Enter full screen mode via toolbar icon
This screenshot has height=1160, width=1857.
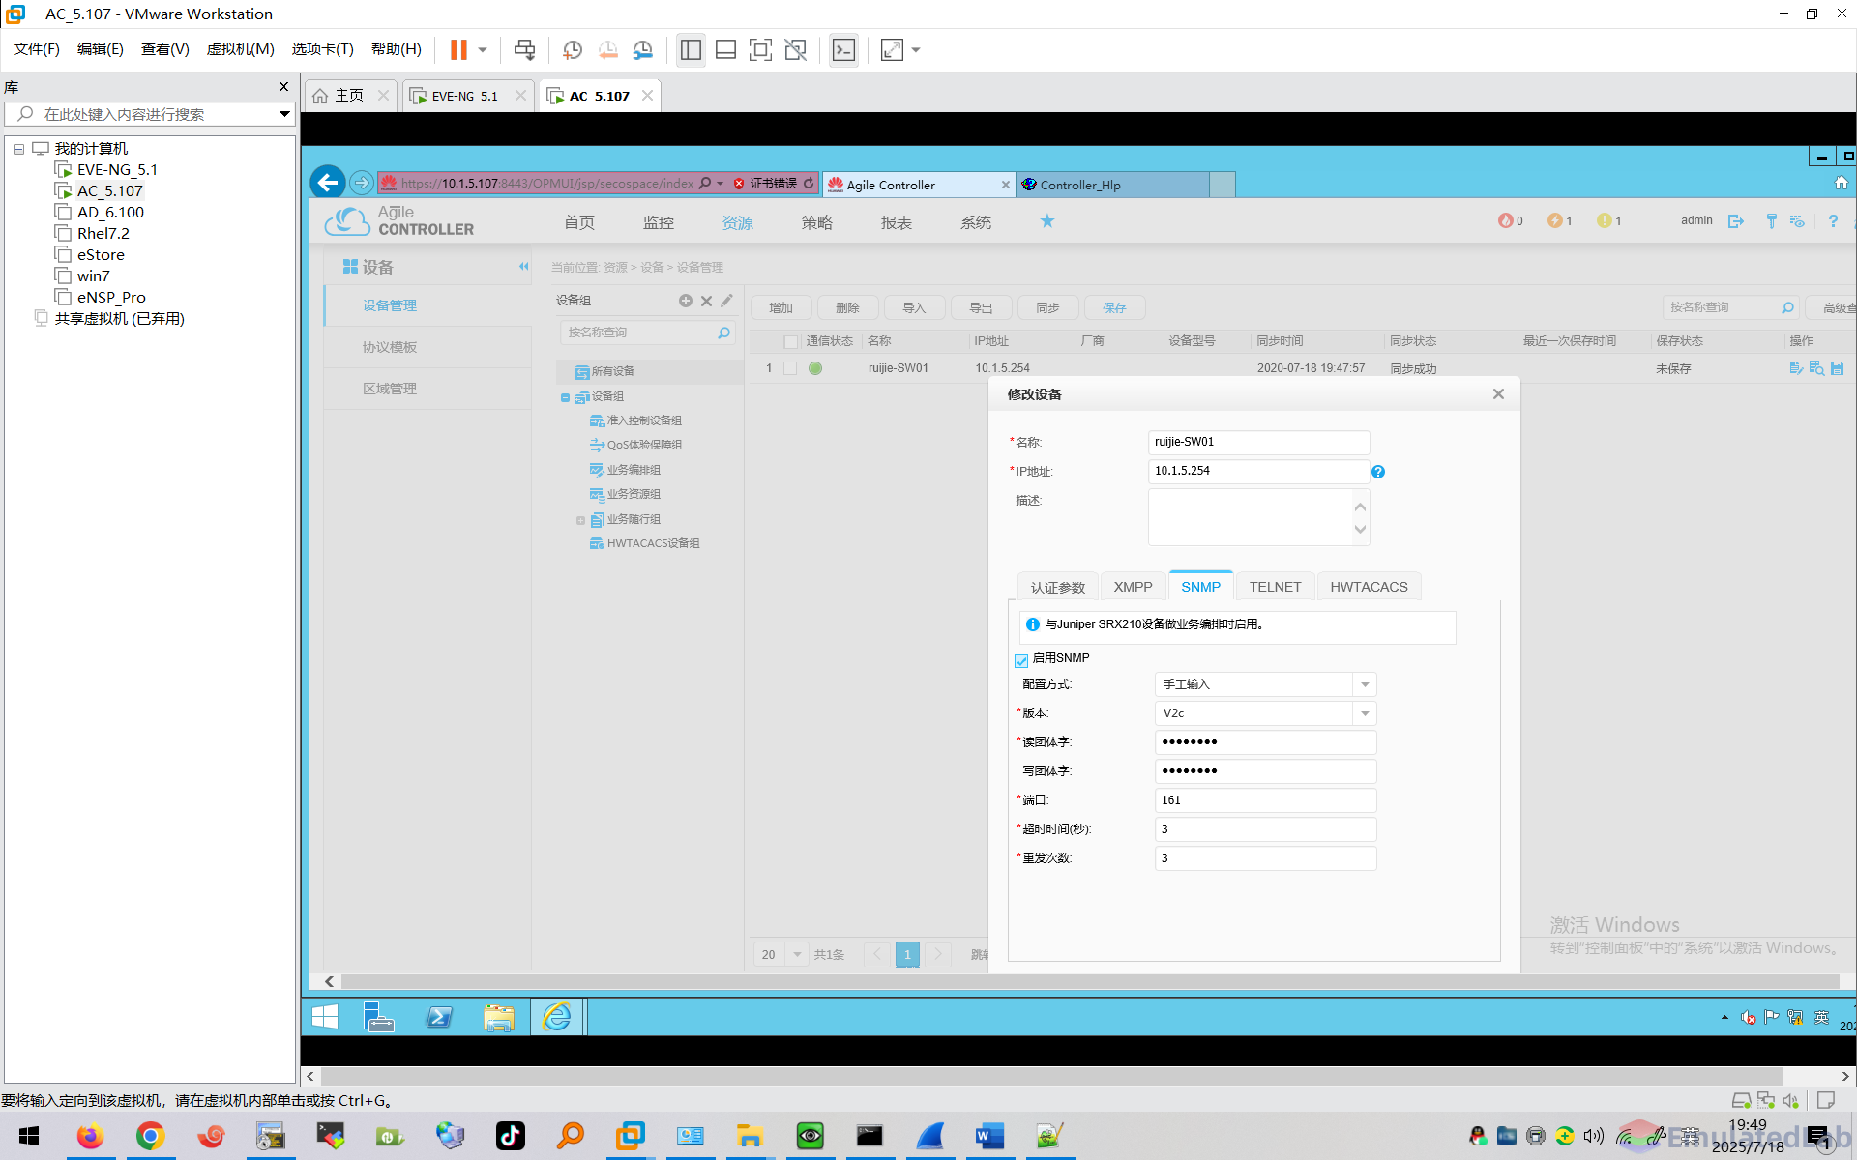(760, 49)
